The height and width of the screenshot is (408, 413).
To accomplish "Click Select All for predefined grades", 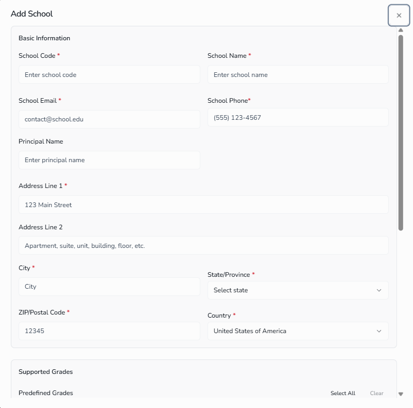I will pyautogui.click(x=343, y=393).
